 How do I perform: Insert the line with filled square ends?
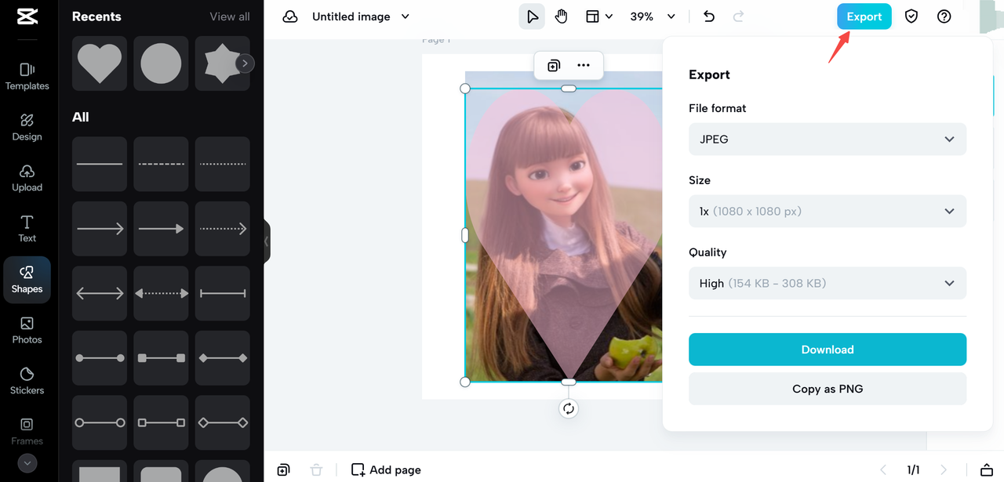click(161, 358)
